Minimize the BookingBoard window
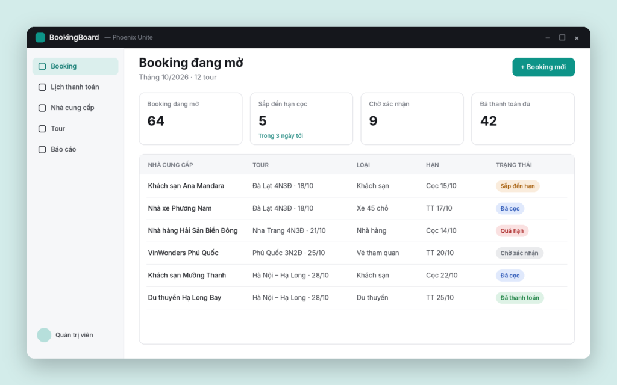617x385 pixels. (x=547, y=38)
